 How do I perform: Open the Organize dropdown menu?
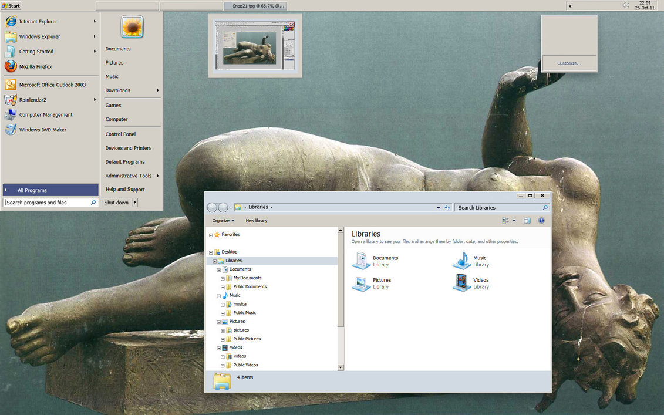coord(223,221)
